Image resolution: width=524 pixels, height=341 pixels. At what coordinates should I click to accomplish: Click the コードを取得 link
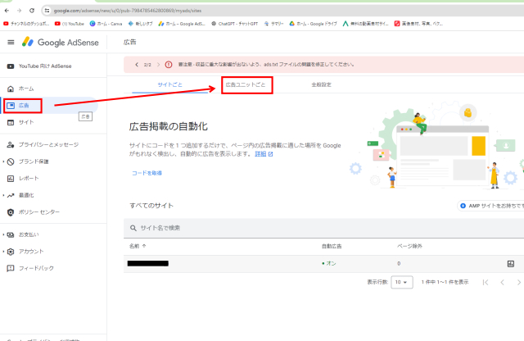[x=147, y=173]
